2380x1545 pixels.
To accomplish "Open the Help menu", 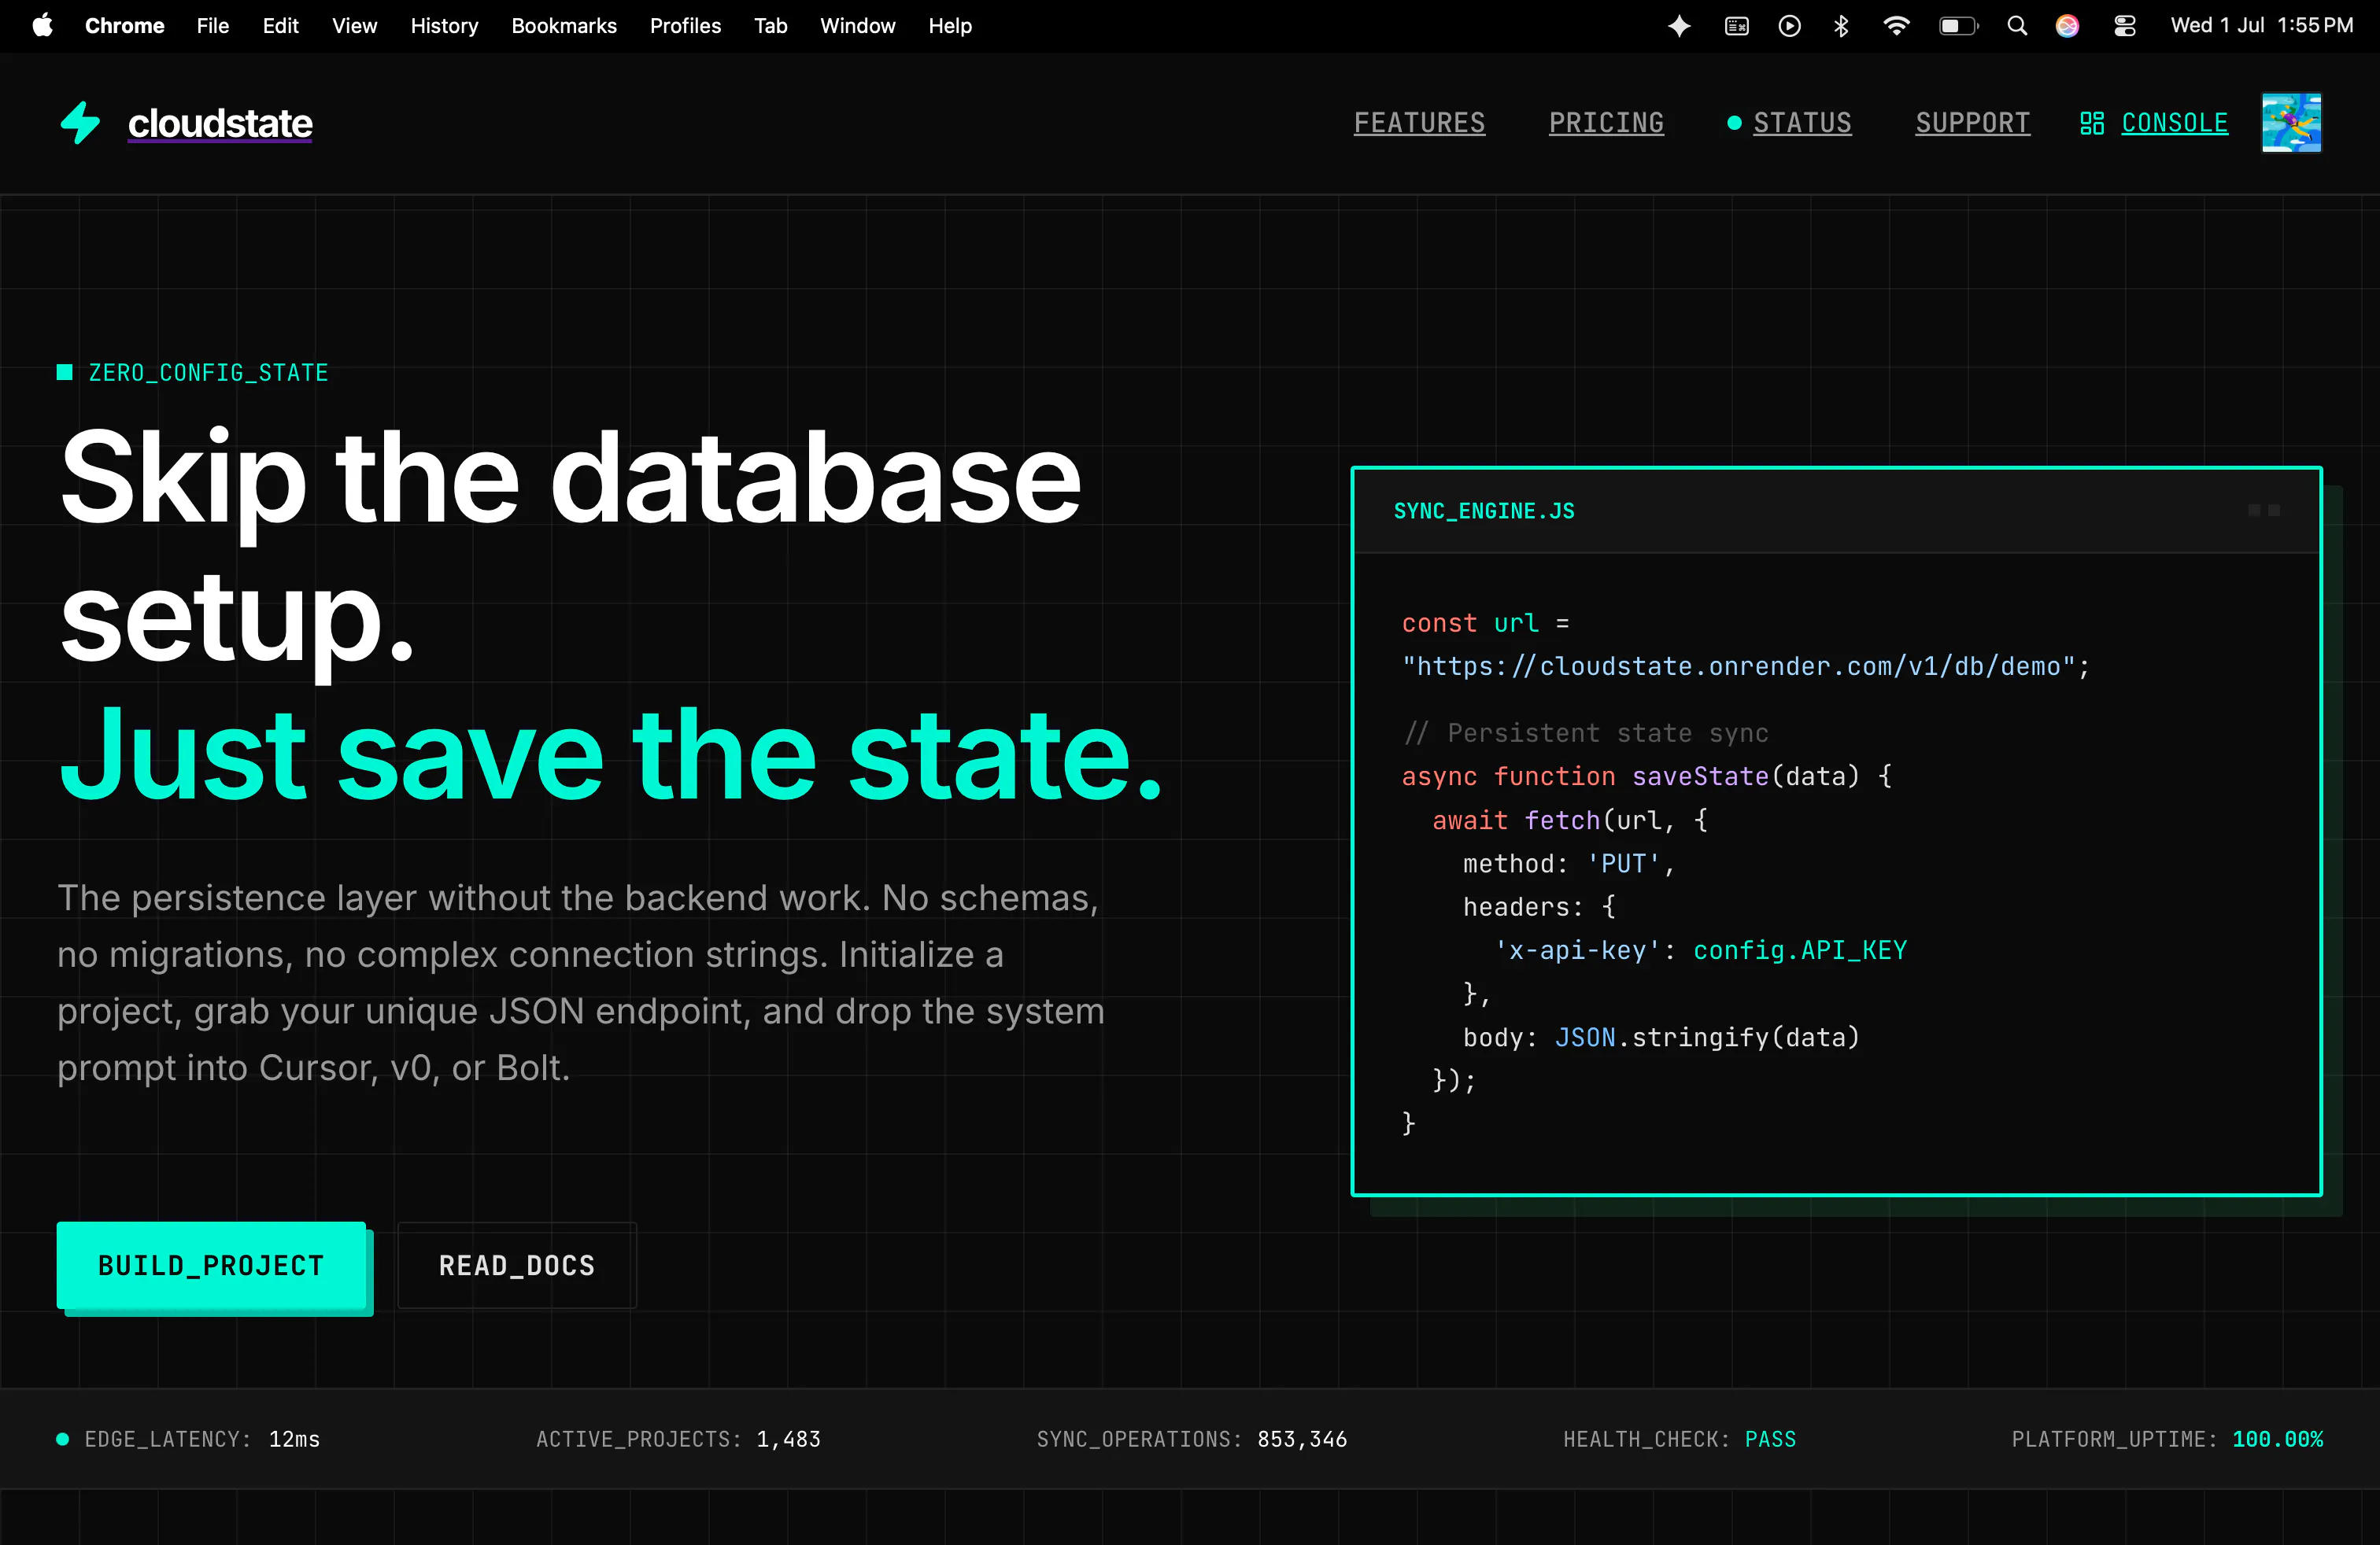I will click(950, 26).
